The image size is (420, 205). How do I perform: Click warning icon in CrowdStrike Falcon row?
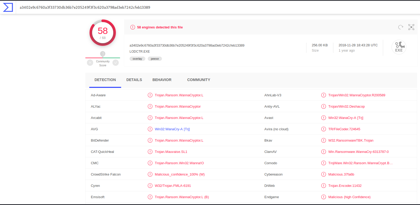click(x=150, y=174)
